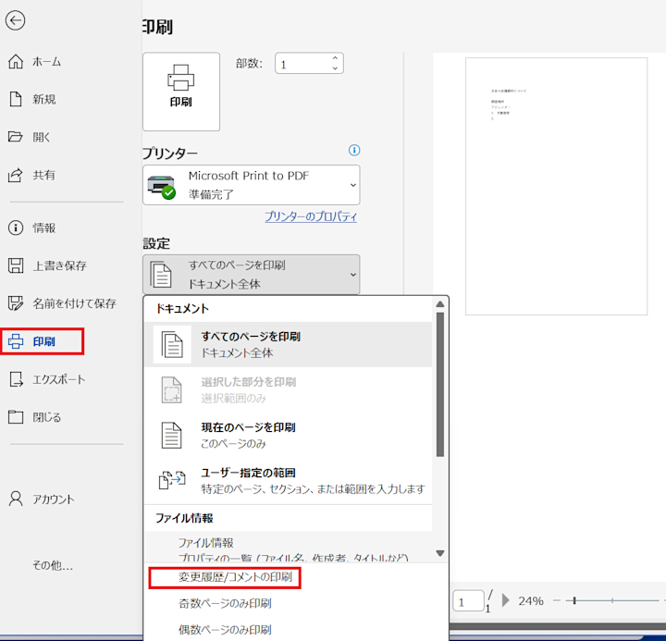Image resolution: width=666 pixels, height=641 pixels.
Task: Select 情報 in the backstage menu
Action: 44,228
